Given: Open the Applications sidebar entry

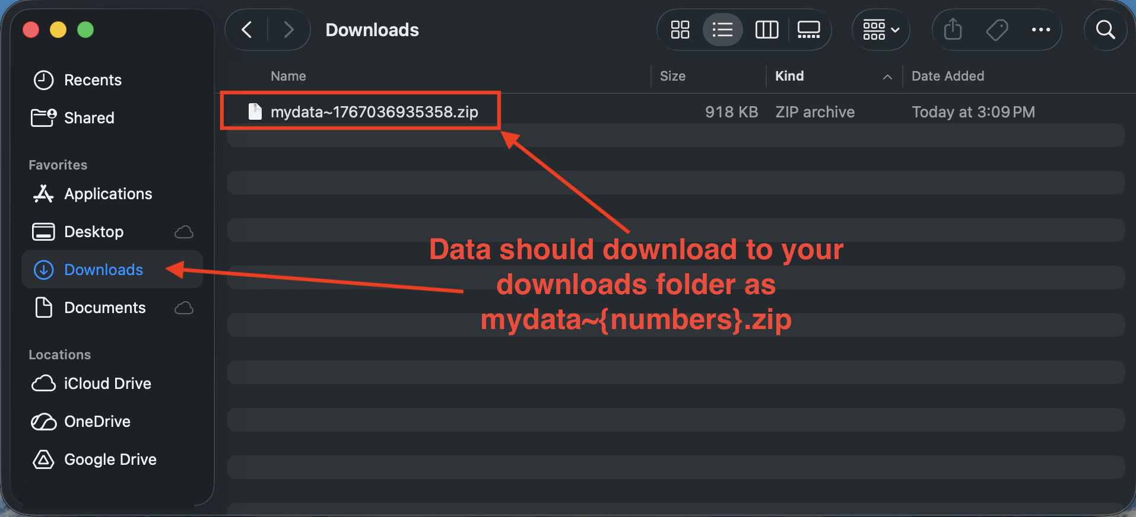Looking at the screenshot, I should [x=107, y=194].
